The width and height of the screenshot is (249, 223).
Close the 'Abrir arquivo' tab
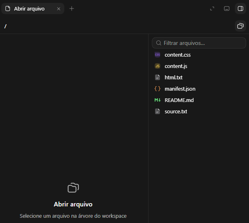tap(59, 9)
